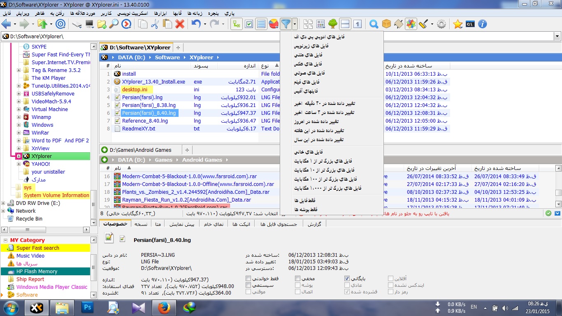
Task: Click the New Folder toolbar icon
Action: pyautogui.click(x=102, y=24)
